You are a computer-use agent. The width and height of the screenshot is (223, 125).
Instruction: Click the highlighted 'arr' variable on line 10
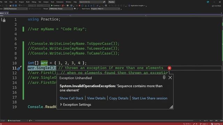[44, 63]
